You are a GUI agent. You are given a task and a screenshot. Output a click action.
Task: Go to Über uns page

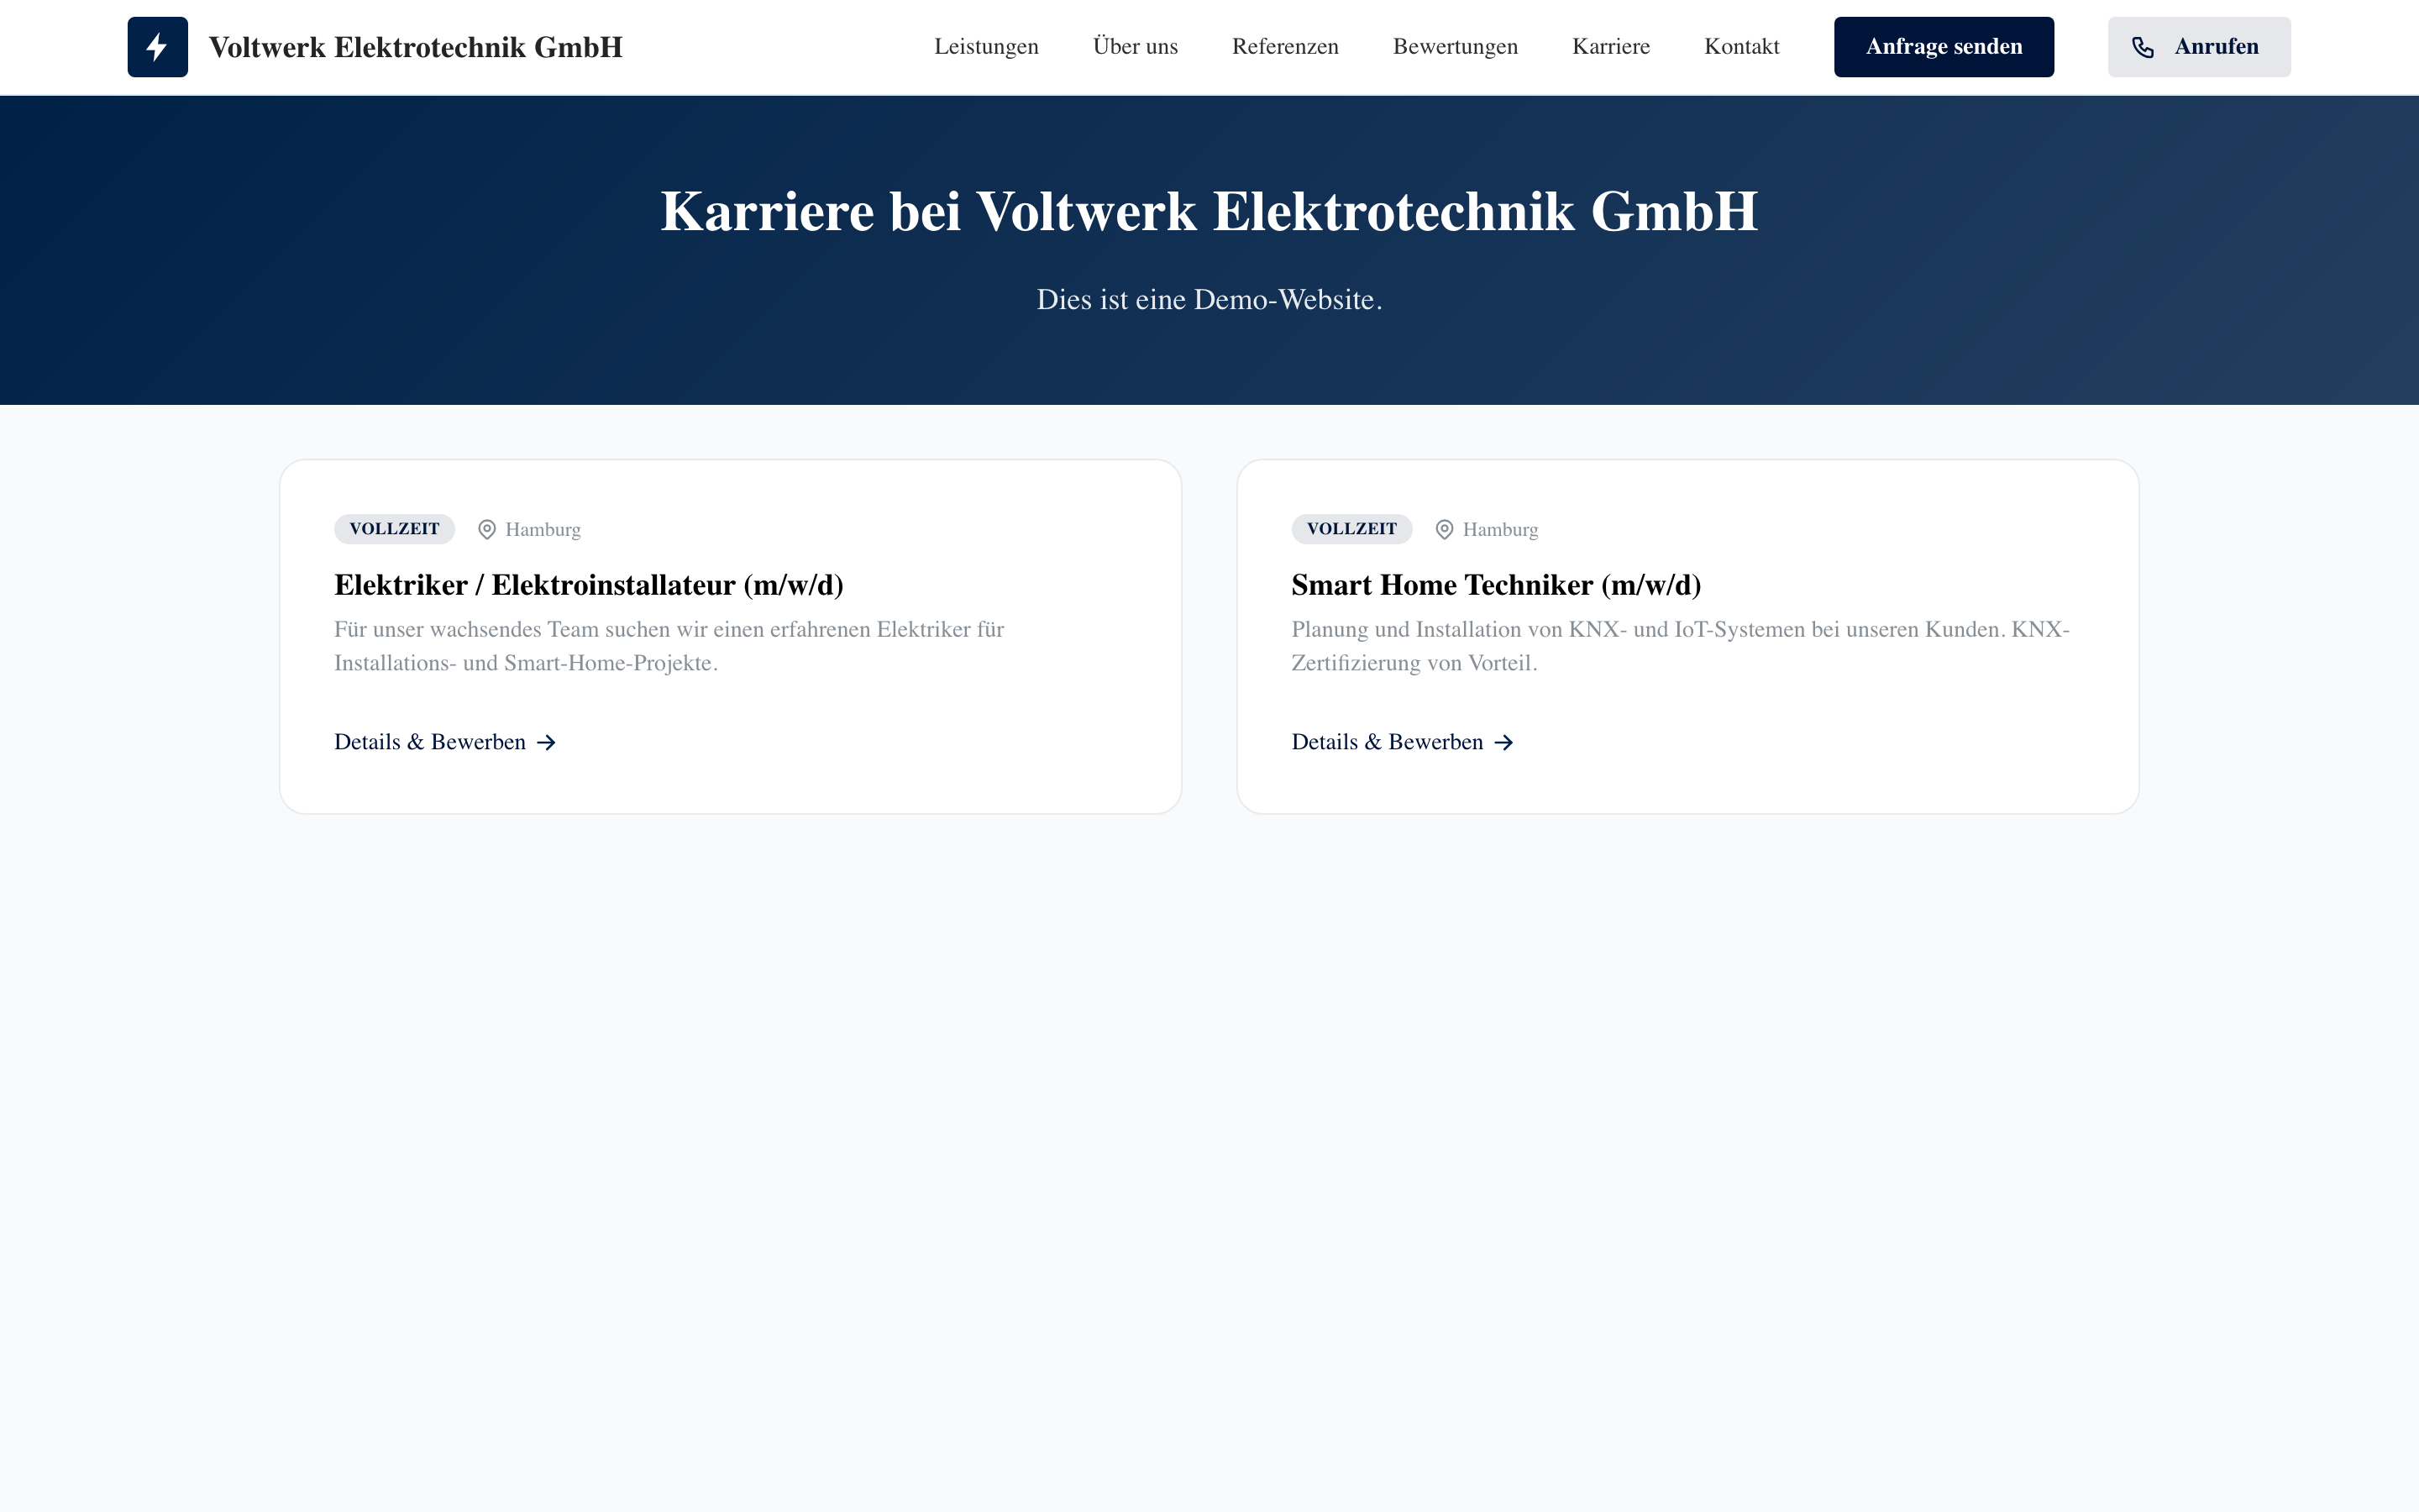[1135, 47]
